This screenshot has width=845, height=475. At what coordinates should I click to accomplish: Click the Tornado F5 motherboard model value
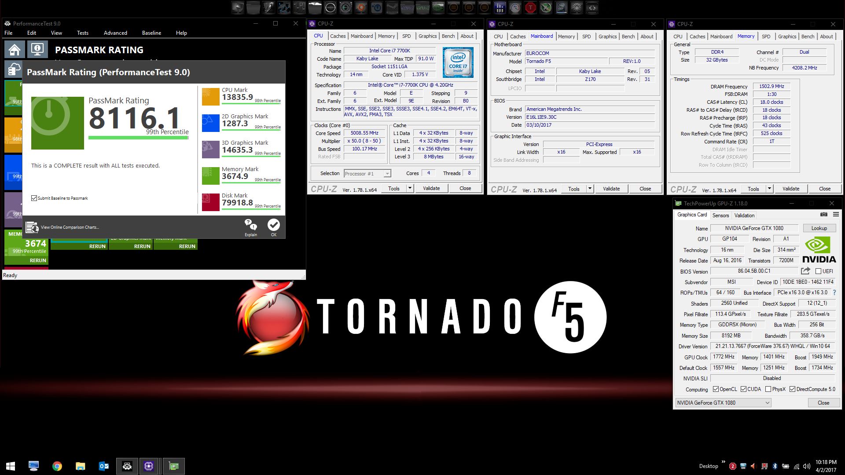click(x=566, y=61)
